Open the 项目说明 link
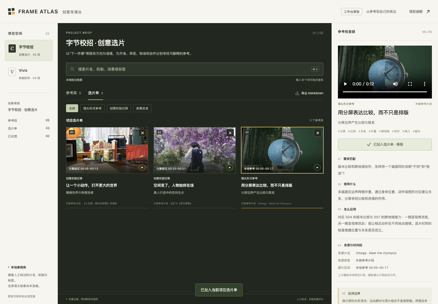The image size is (438, 304). (419, 12)
